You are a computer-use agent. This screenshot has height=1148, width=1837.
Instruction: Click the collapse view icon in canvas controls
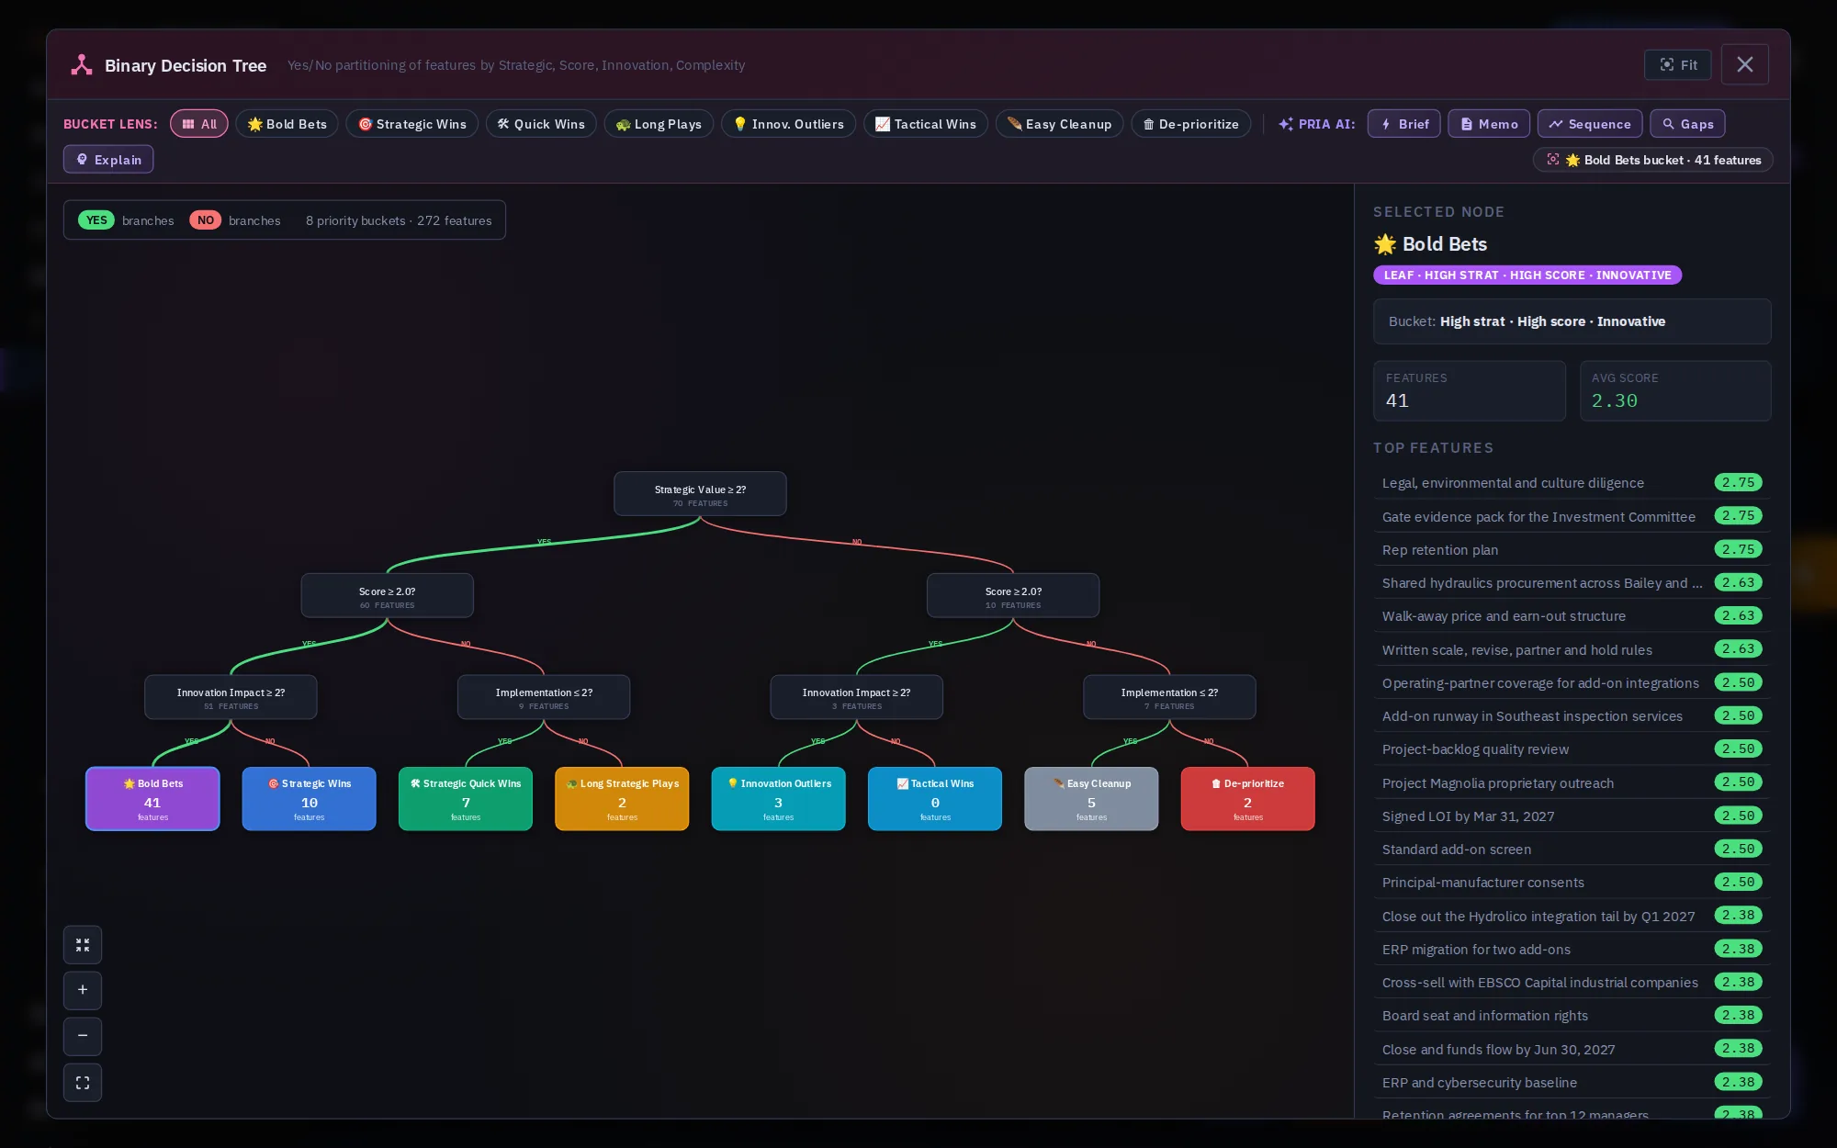[83, 944]
